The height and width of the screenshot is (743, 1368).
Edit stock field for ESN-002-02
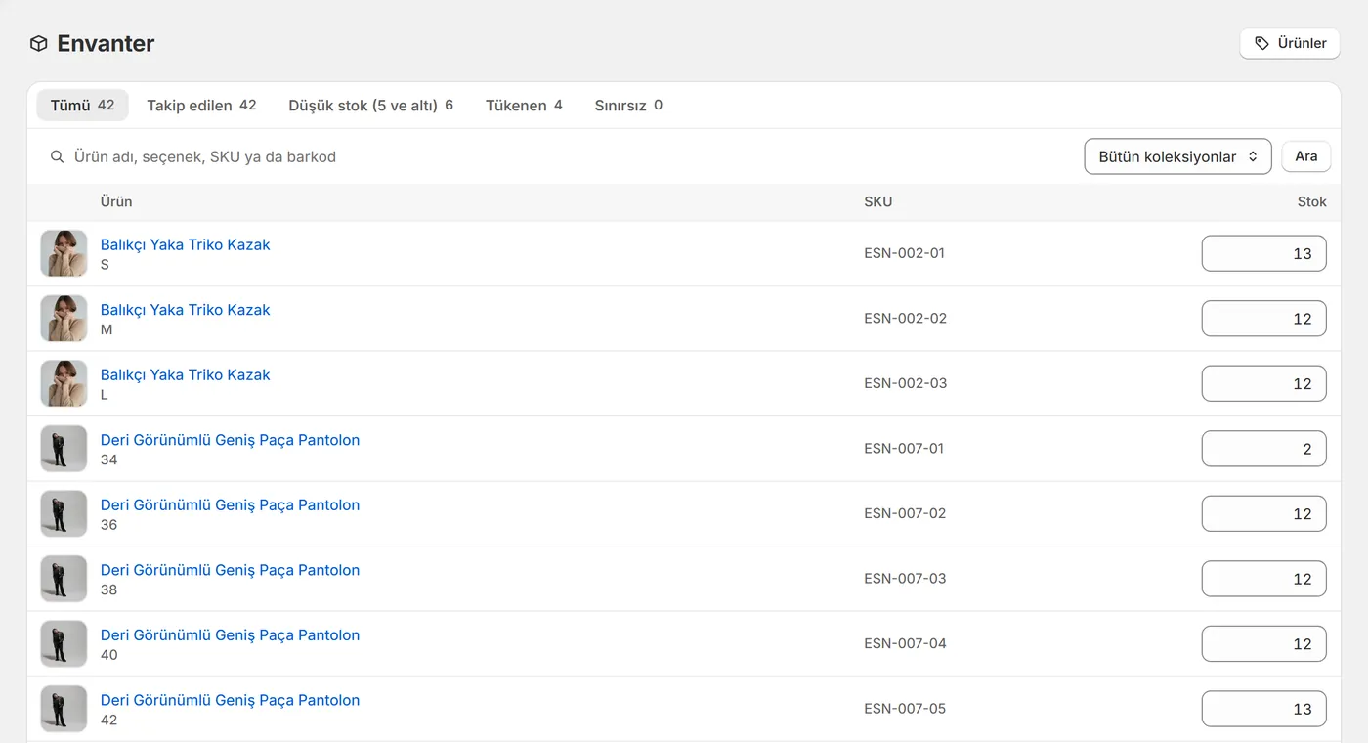(1263, 319)
